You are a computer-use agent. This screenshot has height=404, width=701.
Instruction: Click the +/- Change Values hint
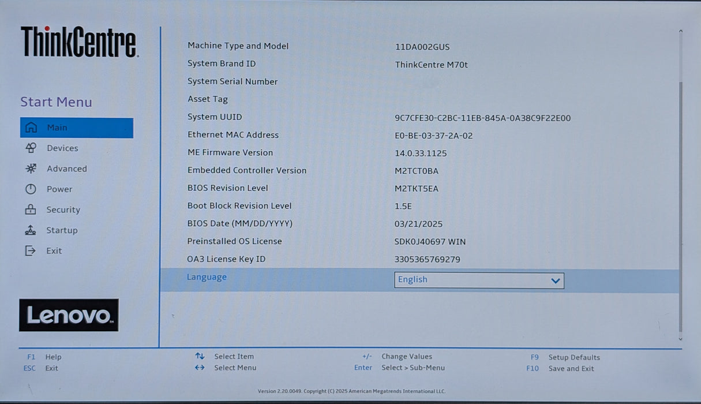coord(397,357)
